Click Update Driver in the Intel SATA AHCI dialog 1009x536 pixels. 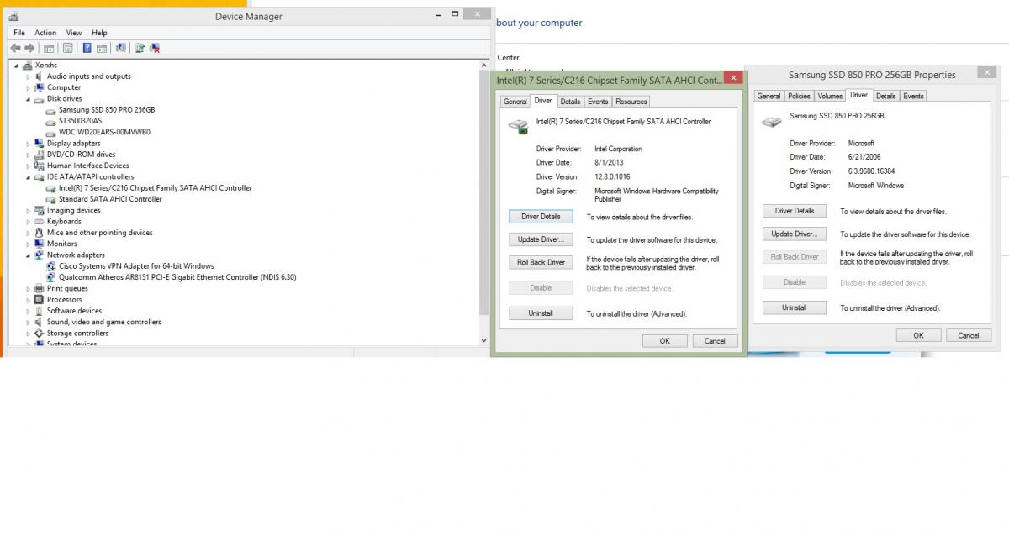point(541,239)
